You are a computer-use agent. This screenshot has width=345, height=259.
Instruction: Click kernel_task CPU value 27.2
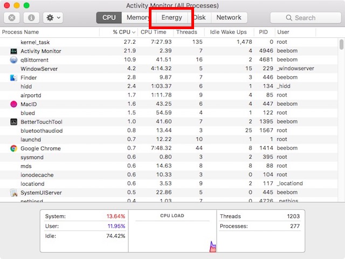point(129,42)
